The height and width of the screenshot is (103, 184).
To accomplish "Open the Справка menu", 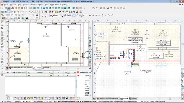I will click(x=63, y=5).
